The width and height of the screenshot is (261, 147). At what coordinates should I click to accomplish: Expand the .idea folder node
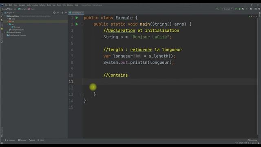(7, 19)
